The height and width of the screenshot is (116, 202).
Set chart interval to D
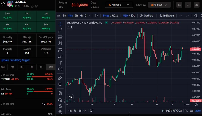point(86,16)
